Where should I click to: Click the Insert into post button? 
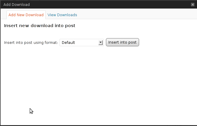pyautogui.click(x=122, y=42)
